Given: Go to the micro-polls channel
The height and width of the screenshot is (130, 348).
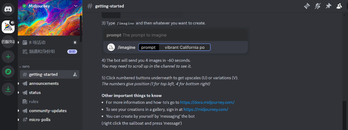Looking at the screenshot, I should 39,120.
